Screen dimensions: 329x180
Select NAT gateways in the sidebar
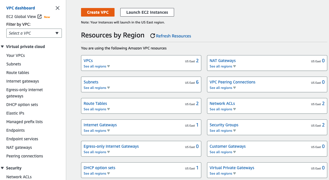tap(19, 147)
